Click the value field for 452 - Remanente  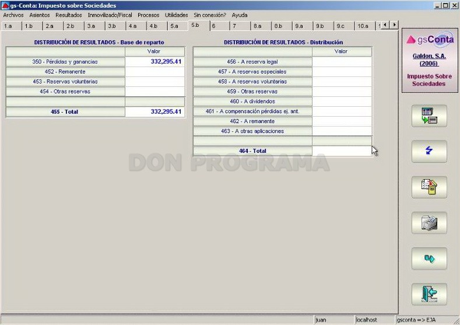click(154, 72)
